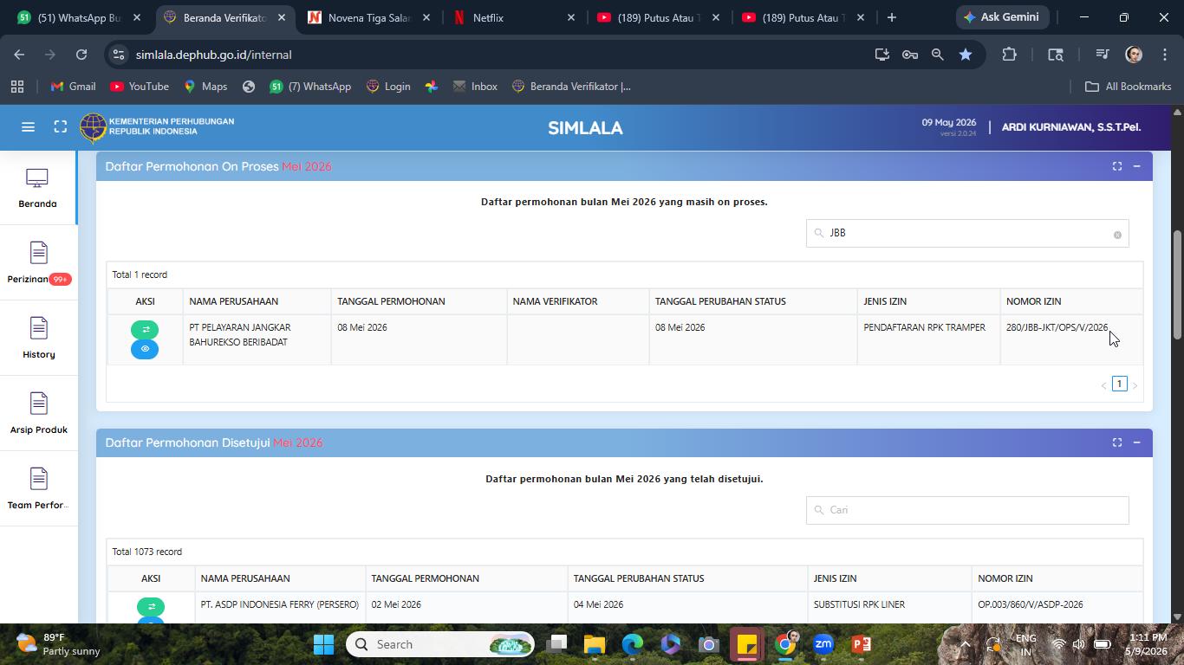View details with blue eye button
Screen dimensions: 1184x665
tap(145, 349)
